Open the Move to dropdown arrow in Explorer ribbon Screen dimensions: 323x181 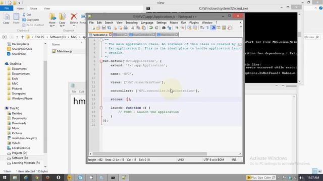pos(54,26)
